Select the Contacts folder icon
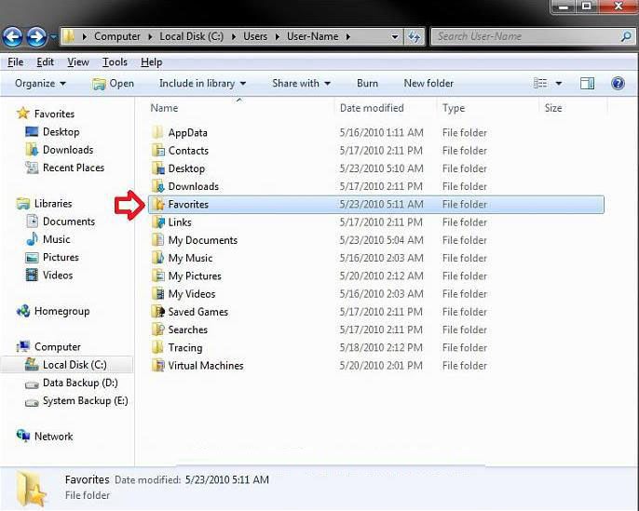 point(157,150)
